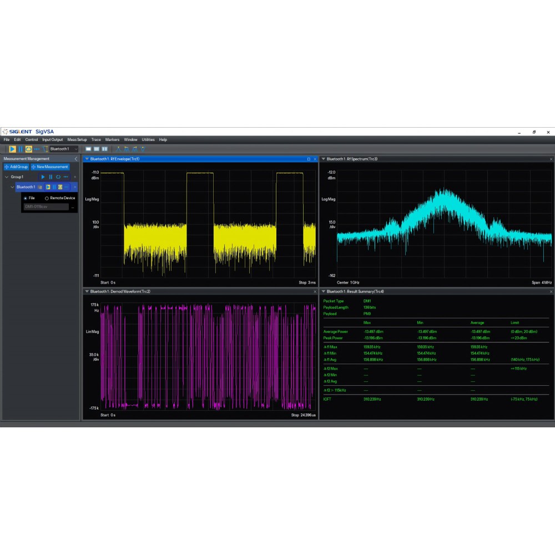Screen dimensions: 555x555
Task: Click the first marker peak icon in toolbar
Action: click(x=118, y=149)
